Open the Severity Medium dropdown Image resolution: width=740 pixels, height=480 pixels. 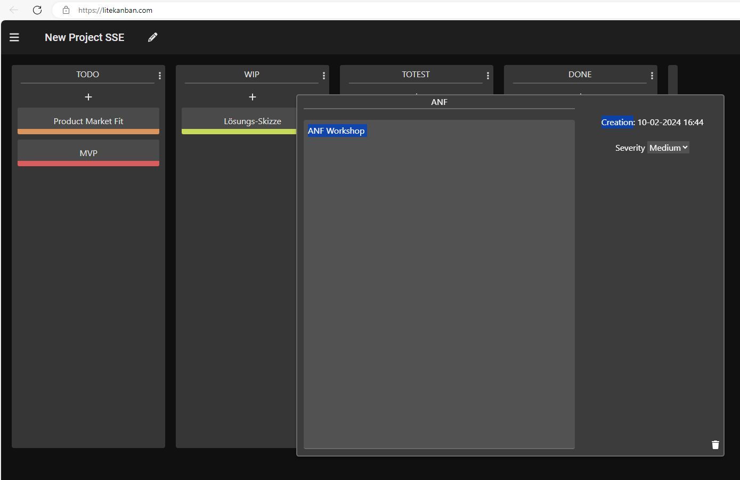pos(668,148)
